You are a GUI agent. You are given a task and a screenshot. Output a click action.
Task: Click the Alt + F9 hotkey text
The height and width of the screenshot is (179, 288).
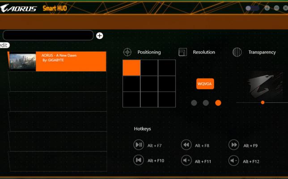click(250, 146)
